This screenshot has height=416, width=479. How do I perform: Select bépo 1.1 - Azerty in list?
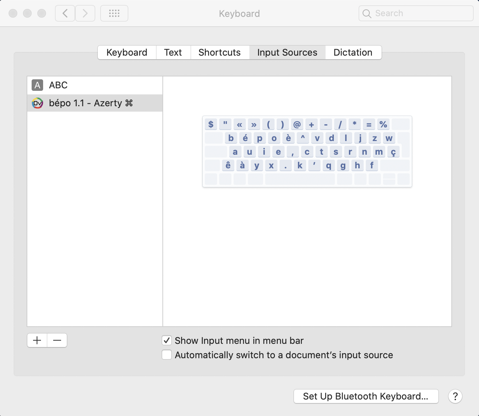pos(95,103)
